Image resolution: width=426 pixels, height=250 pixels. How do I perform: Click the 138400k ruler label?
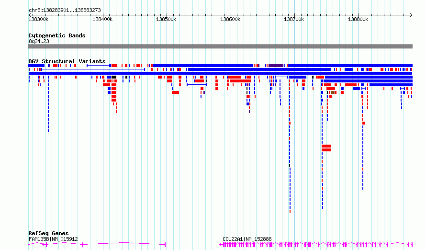[102, 19]
